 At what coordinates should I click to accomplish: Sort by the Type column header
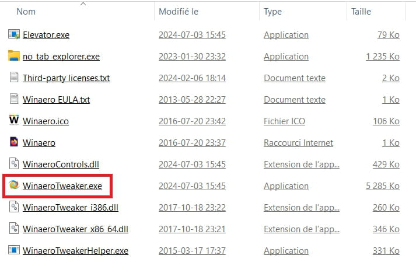[272, 12]
